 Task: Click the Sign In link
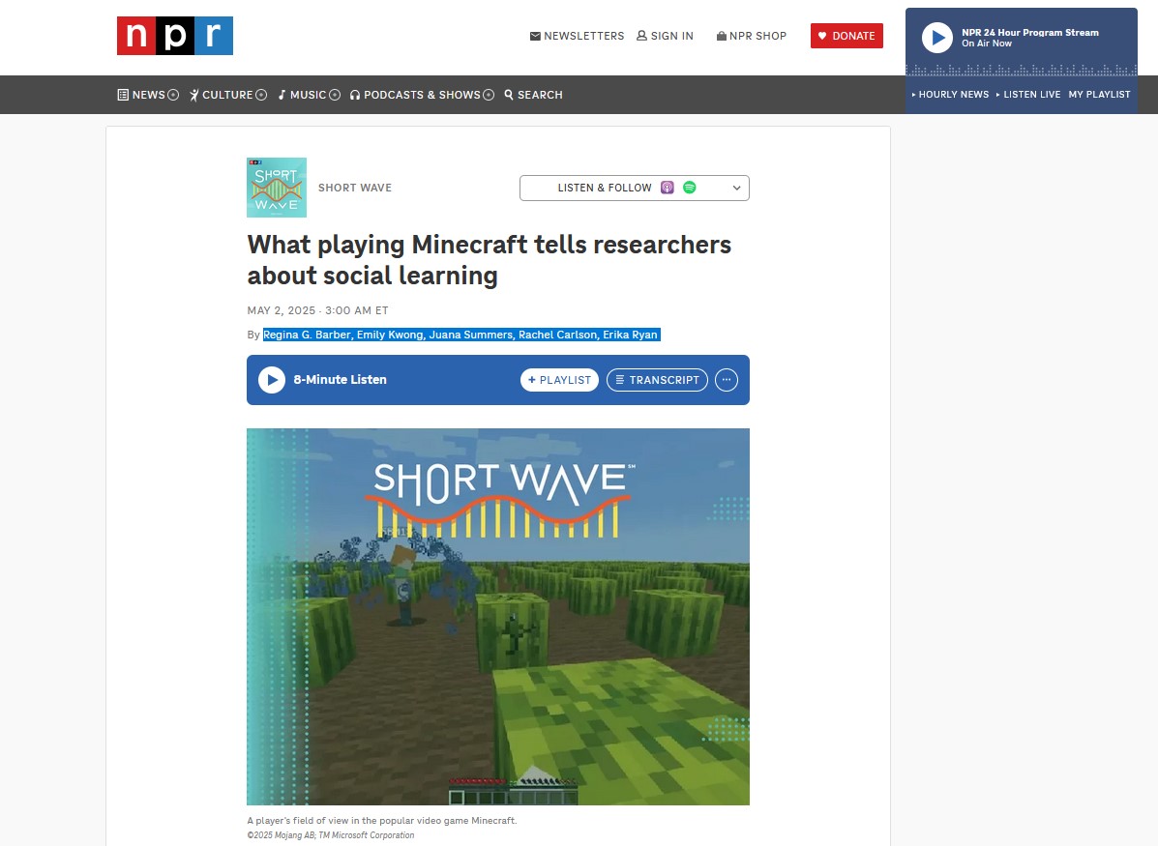[665, 36]
